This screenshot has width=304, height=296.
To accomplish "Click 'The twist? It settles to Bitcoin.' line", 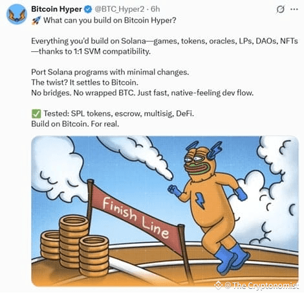I will tap(85, 82).
